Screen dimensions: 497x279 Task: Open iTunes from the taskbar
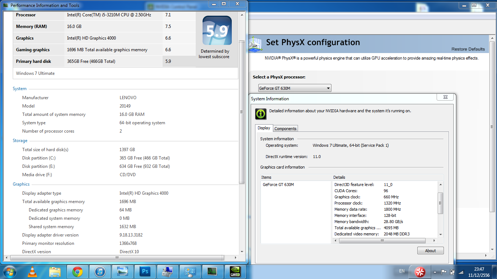[100, 272]
